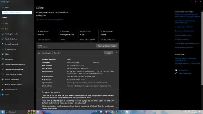
Task: Collapse Especificações do dispositivo section
Action: pyautogui.click(x=116, y=53)
